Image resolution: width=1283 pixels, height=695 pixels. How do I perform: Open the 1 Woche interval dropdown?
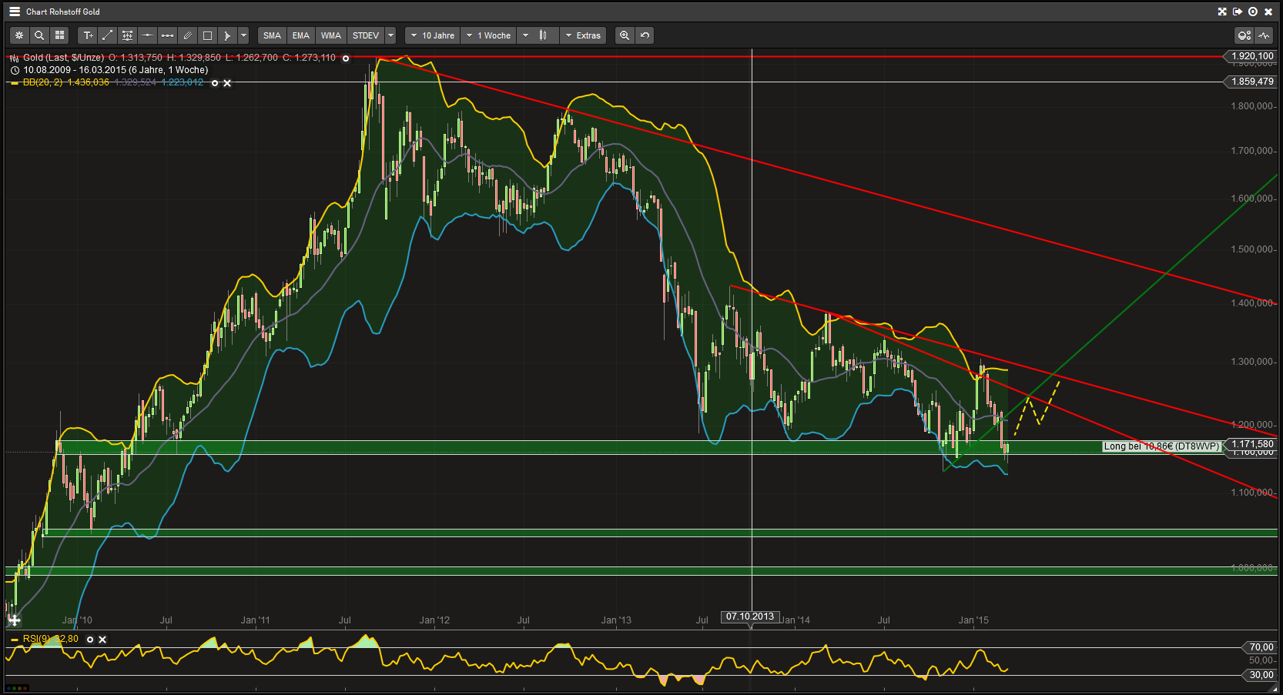(488, 35)
